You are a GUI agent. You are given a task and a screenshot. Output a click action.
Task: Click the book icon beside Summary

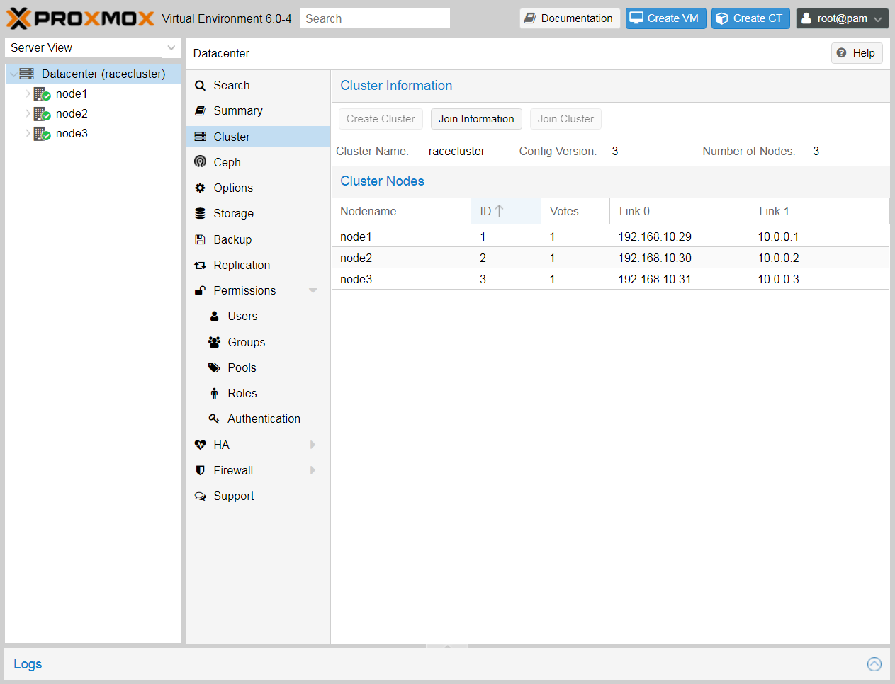tap(201, 111)
